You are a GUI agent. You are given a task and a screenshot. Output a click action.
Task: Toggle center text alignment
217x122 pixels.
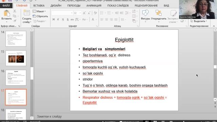pos(106,20)
